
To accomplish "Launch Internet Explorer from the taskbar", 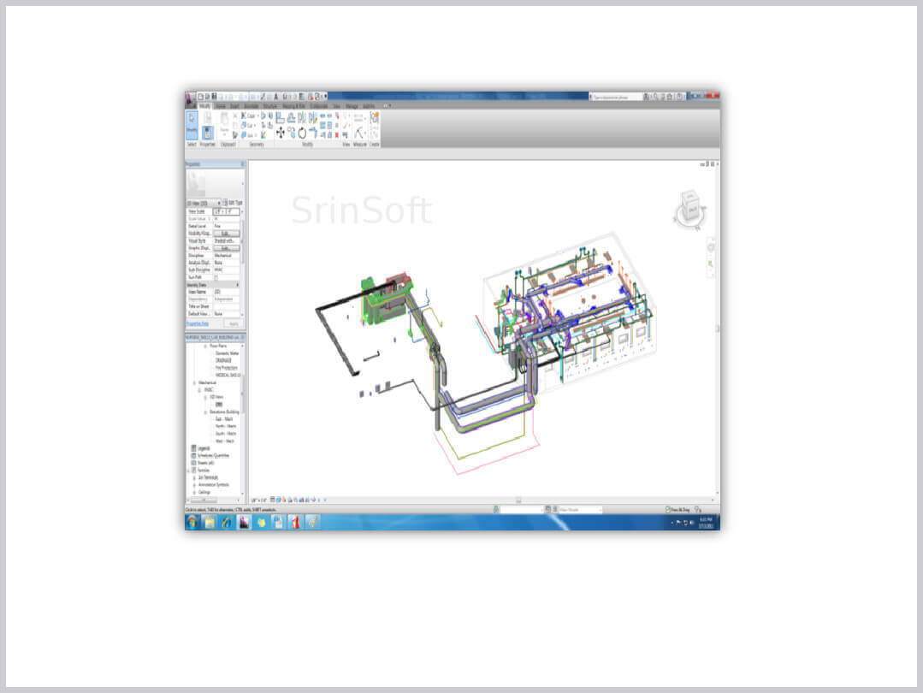I will [x=227, y=522].
